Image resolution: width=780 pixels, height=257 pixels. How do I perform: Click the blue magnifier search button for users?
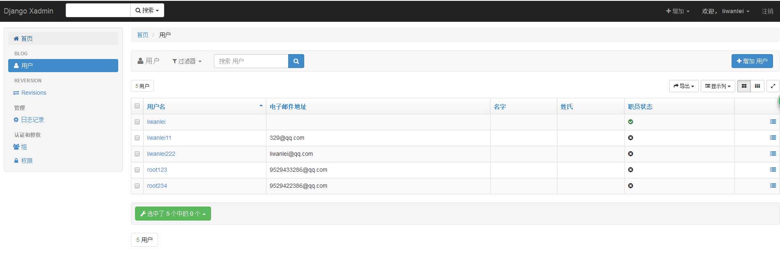tap(296, 61)
